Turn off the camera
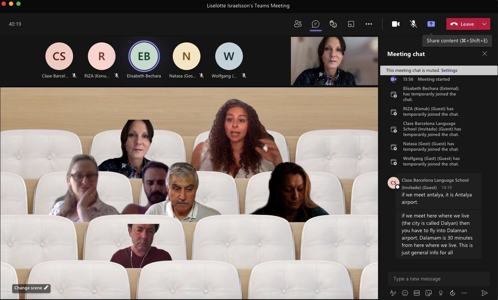The image size is (498, 300). click(395, 24)
